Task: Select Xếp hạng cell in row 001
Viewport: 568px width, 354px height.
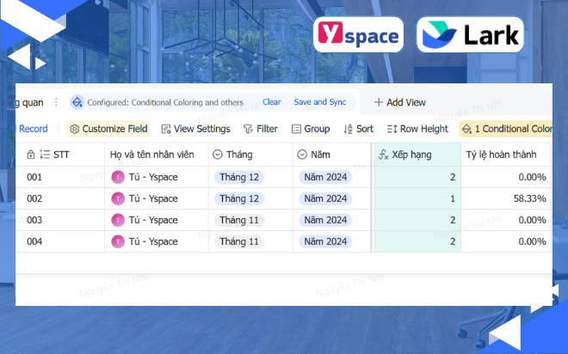Action: (417, 177)
